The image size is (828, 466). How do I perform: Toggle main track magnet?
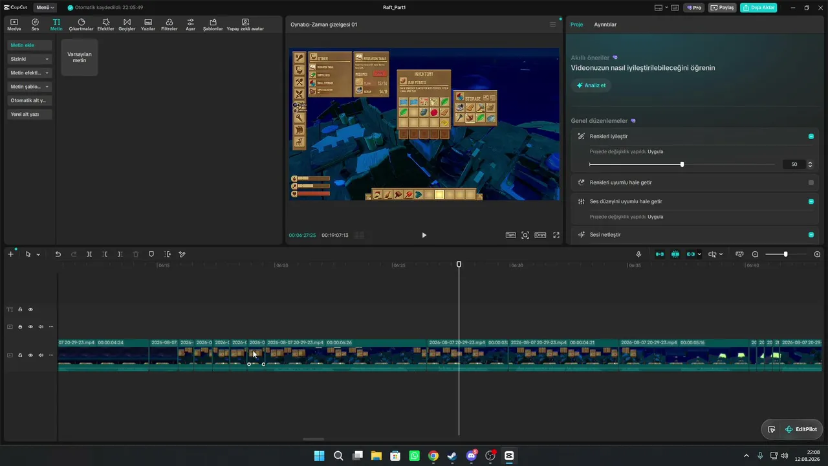pos(660,254)
